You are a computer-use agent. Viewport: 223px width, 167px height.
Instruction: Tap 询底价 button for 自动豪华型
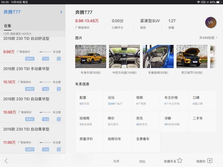click(x=30, y=119)
